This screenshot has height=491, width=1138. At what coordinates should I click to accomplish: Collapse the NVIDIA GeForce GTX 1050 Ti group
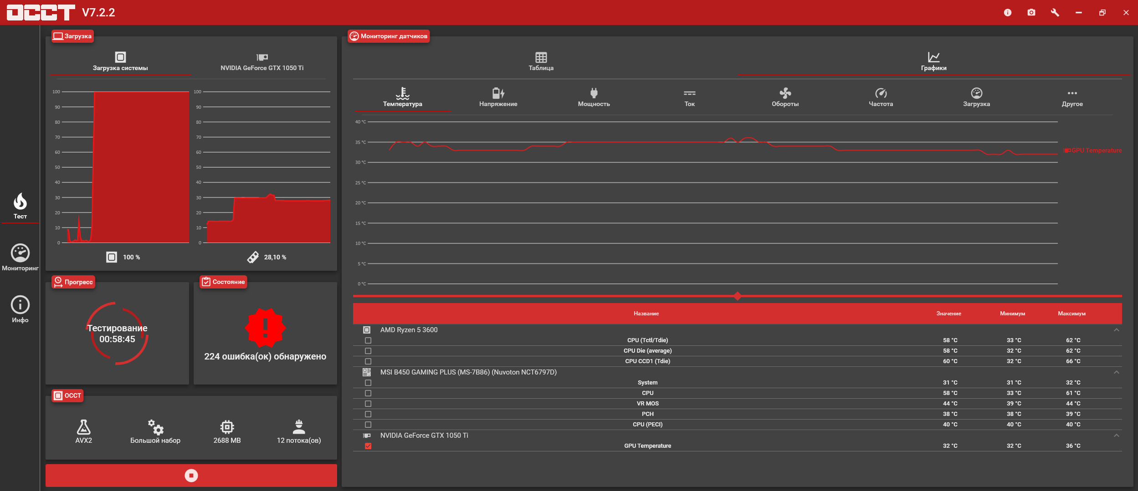(1117, 435)
